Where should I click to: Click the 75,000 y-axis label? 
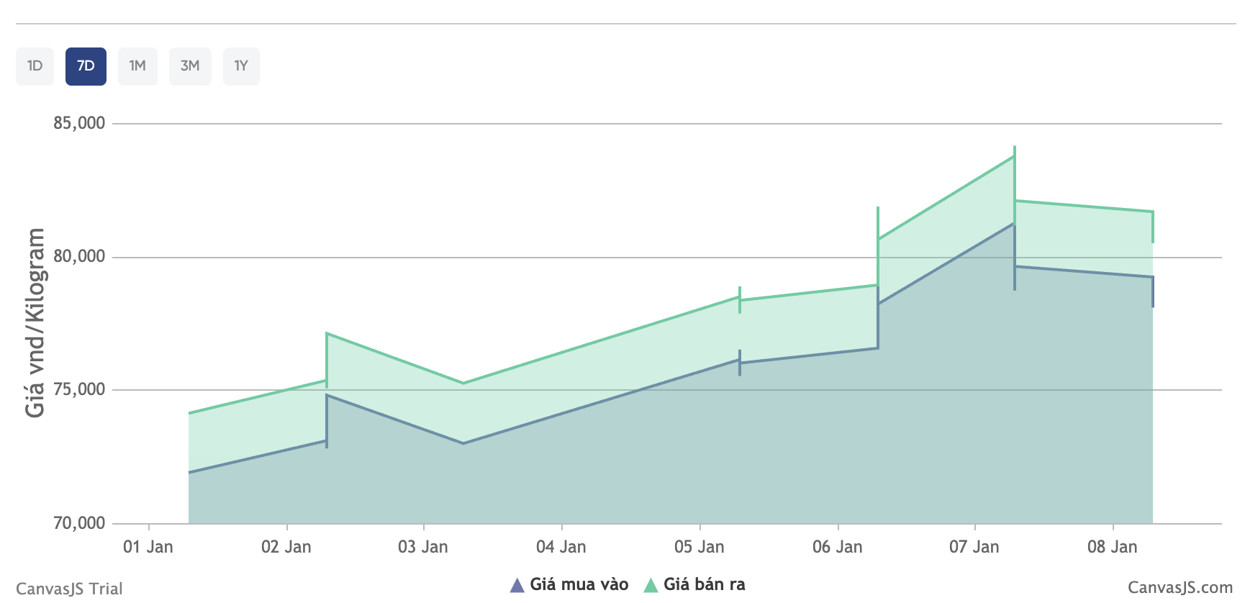point(79,389)
